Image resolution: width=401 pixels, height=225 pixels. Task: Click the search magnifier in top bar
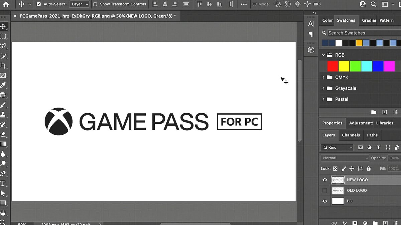374,4
